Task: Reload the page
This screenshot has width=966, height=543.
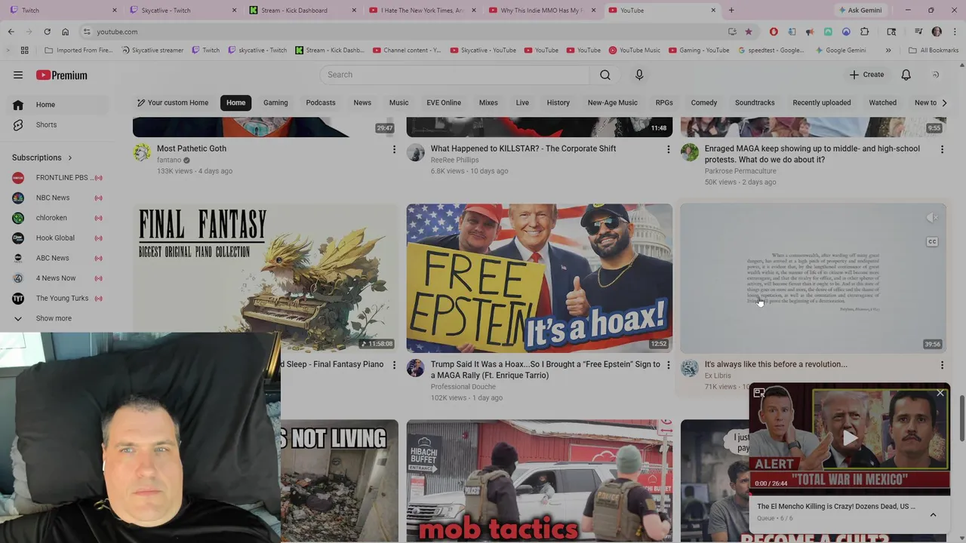Action: pyautogui.click(x=47, y=32)
